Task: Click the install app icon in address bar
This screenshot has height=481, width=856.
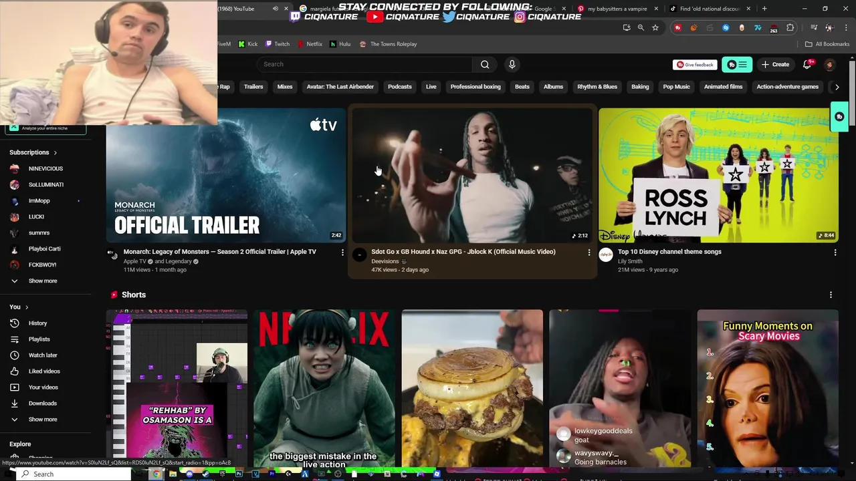Action: (627, 27)
